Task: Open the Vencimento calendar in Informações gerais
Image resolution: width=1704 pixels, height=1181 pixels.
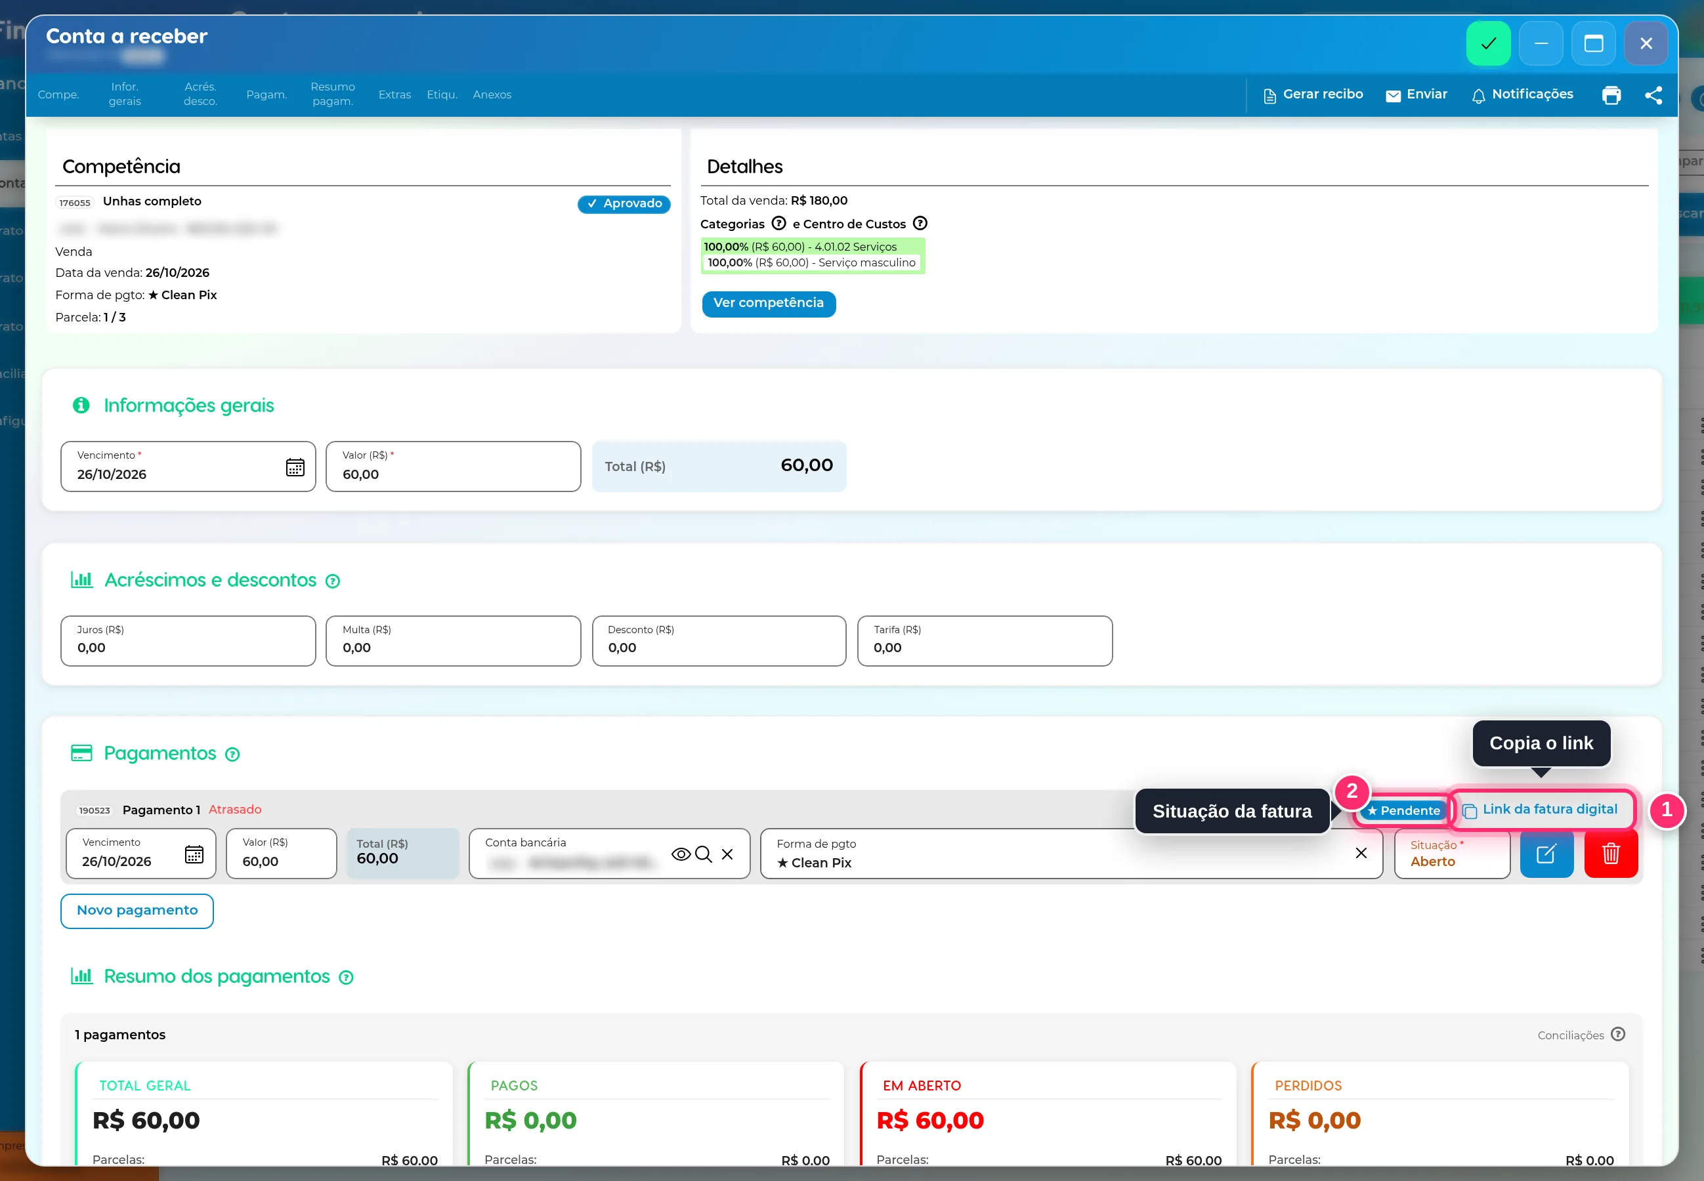Action: (295, 467)
